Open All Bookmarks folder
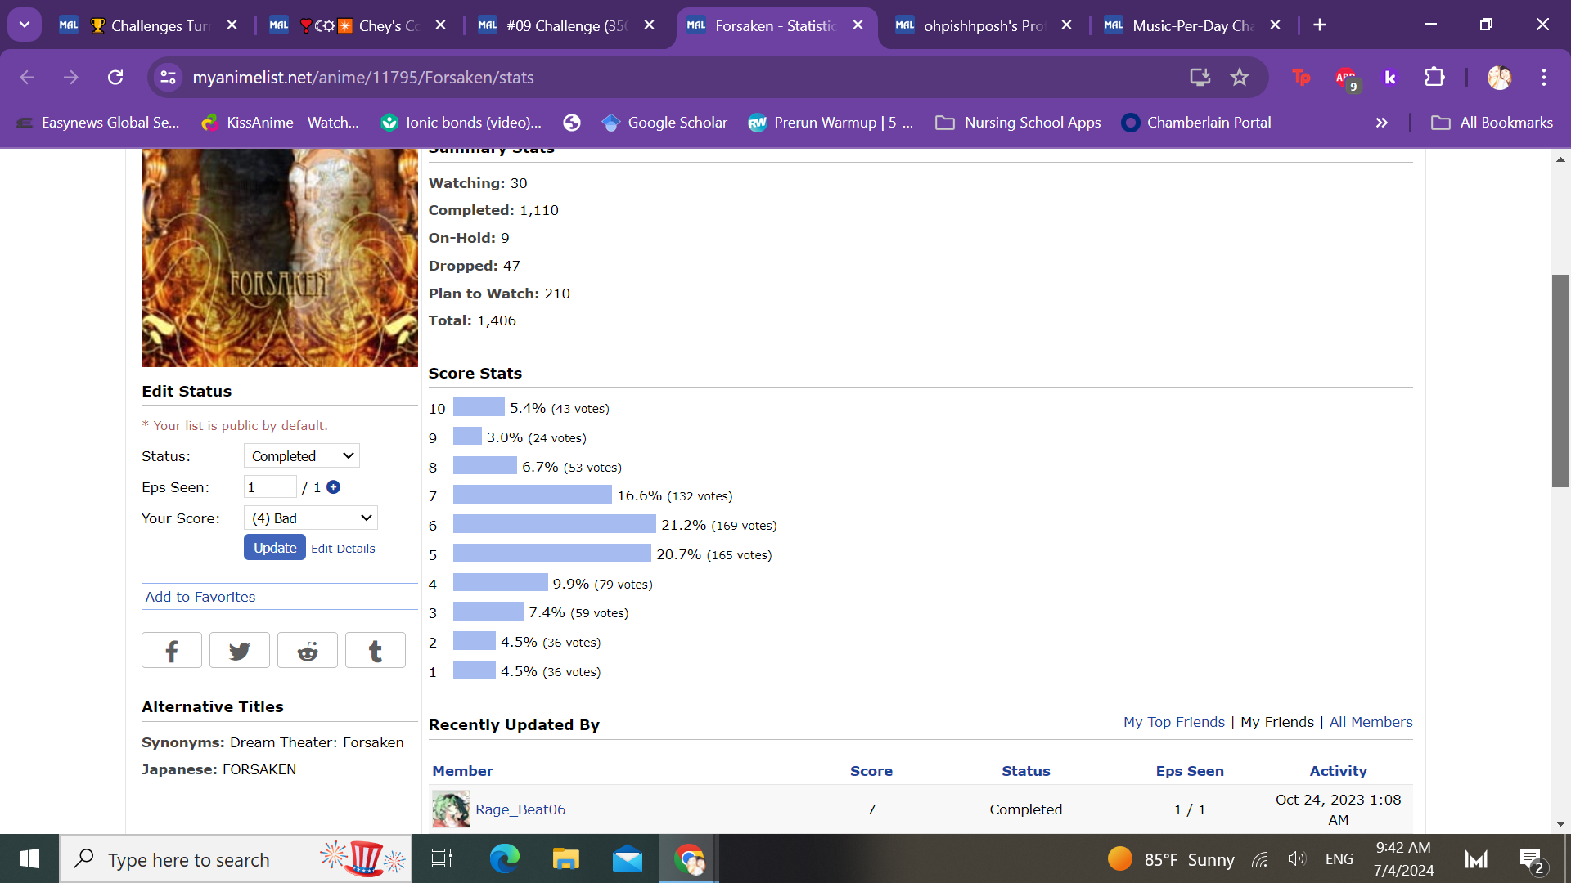The image size is (1571, 883). 1492,123
